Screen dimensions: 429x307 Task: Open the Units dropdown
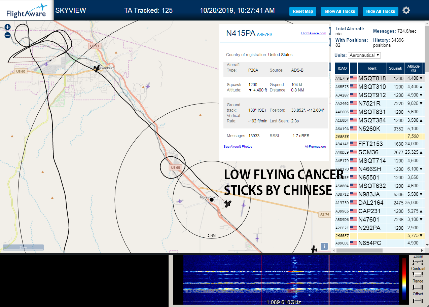click(364, 55)
